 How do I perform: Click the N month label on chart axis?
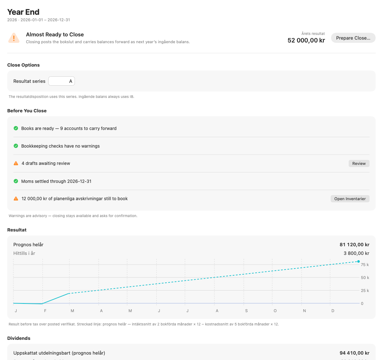pyautogui.click(x=304, y=311)
